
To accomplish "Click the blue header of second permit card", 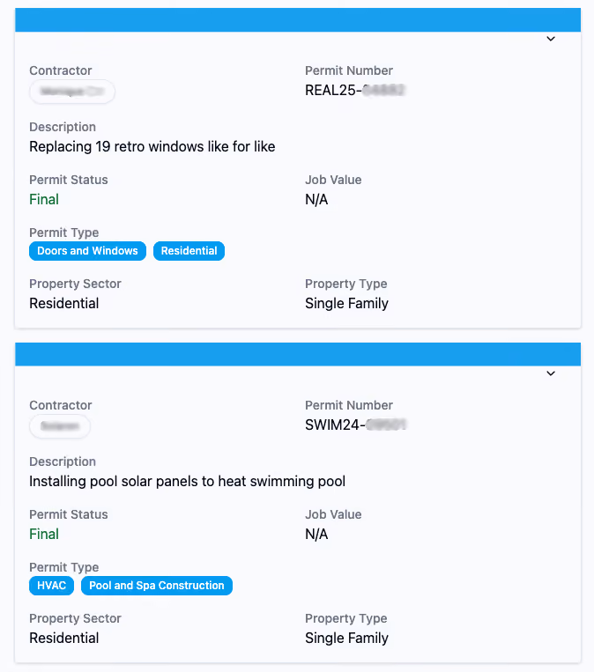I will [x=298, y=354].
